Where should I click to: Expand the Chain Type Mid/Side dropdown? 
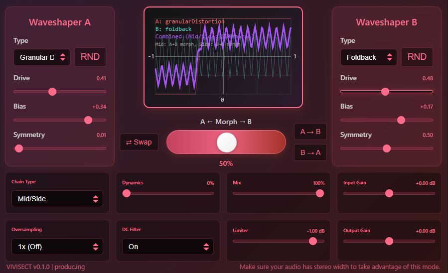coord(57,199)
